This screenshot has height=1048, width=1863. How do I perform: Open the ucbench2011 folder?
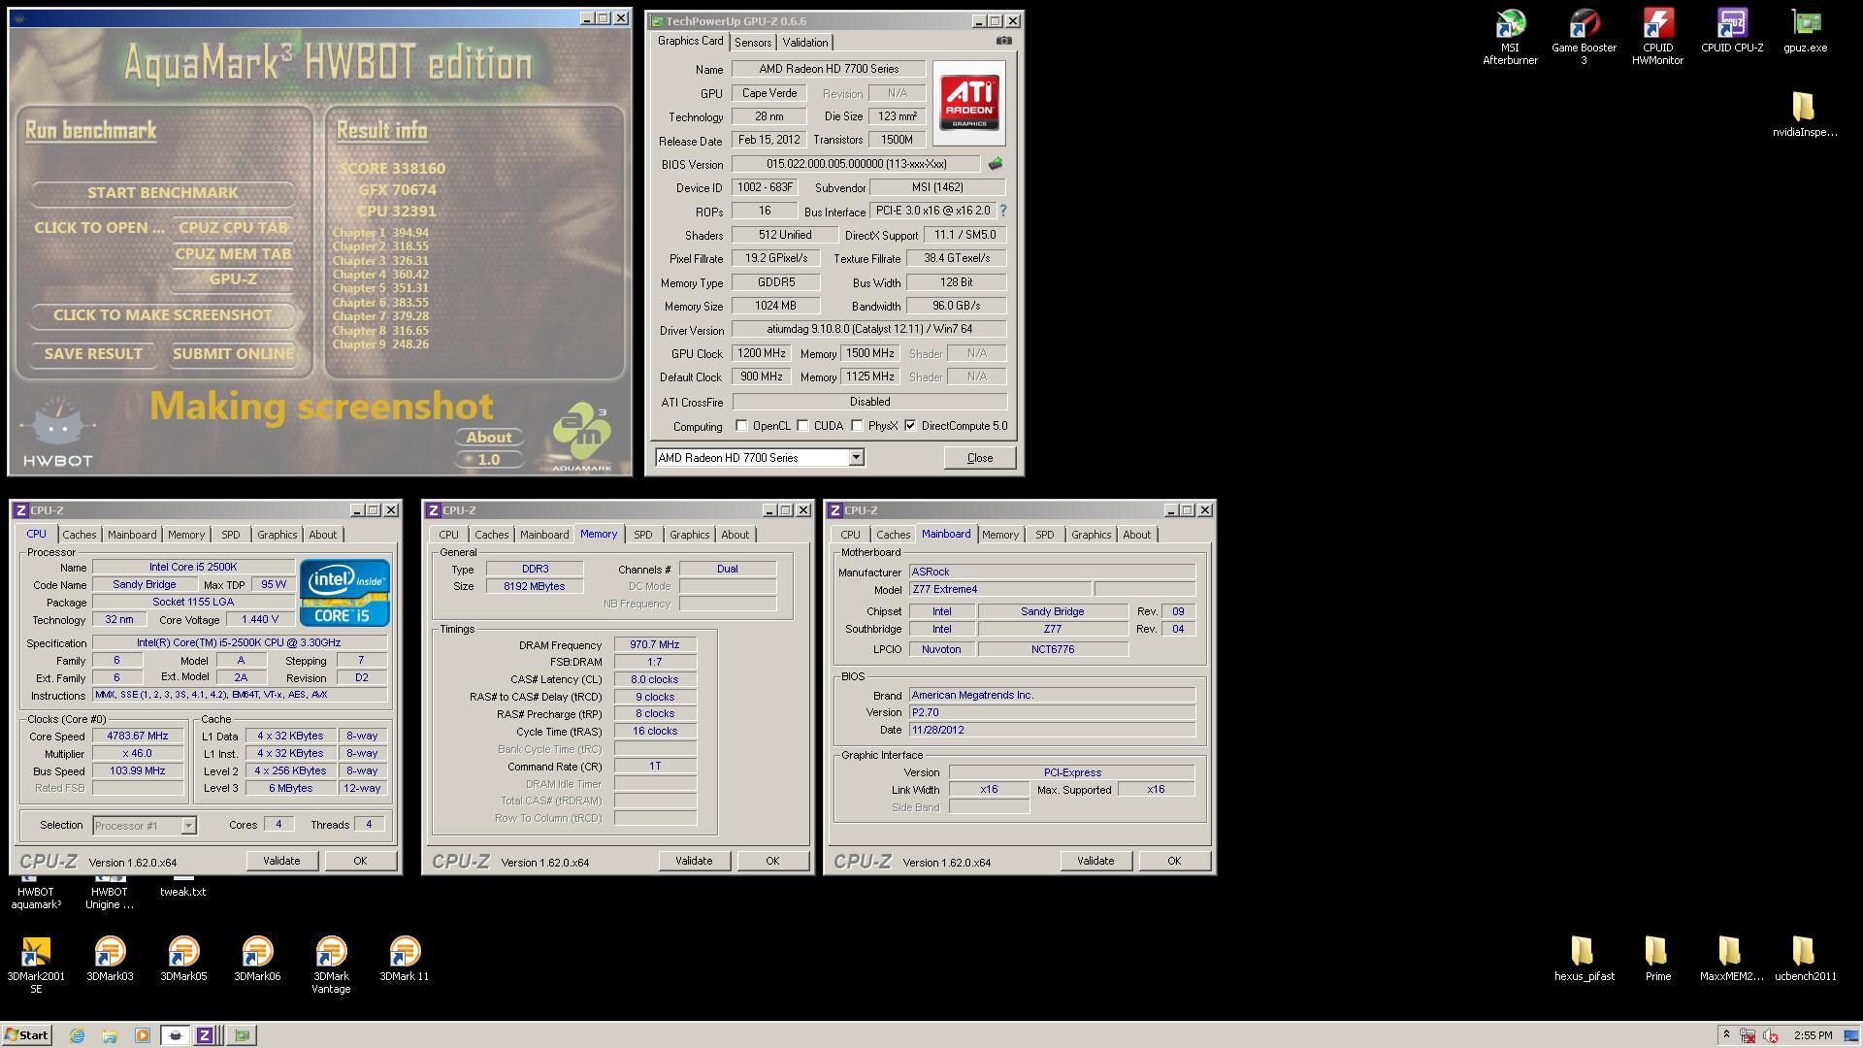pyautogui.click(x=1805, y=959)
